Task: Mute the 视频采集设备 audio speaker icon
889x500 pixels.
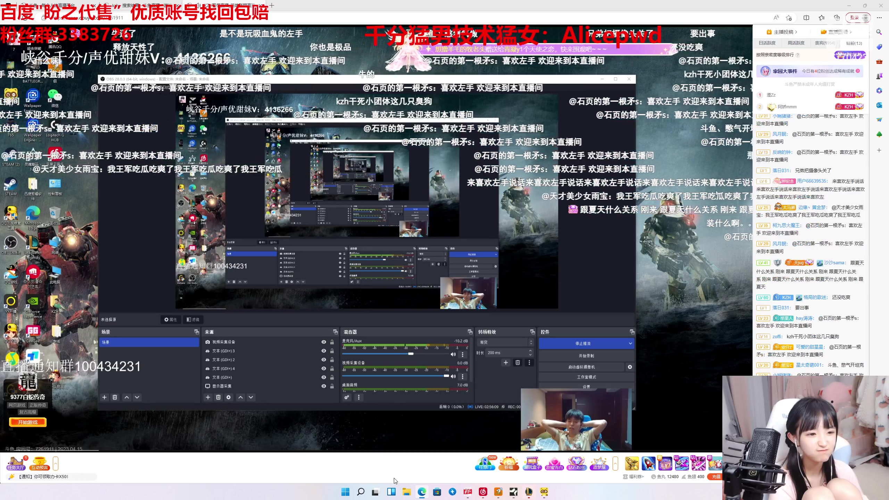Action: (x=453, y=376)
